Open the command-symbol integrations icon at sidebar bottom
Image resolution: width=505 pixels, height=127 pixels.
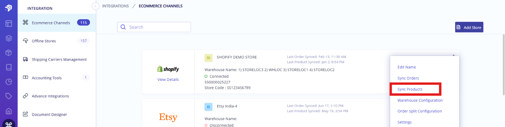pyautogui.click(x=9, y=124)
